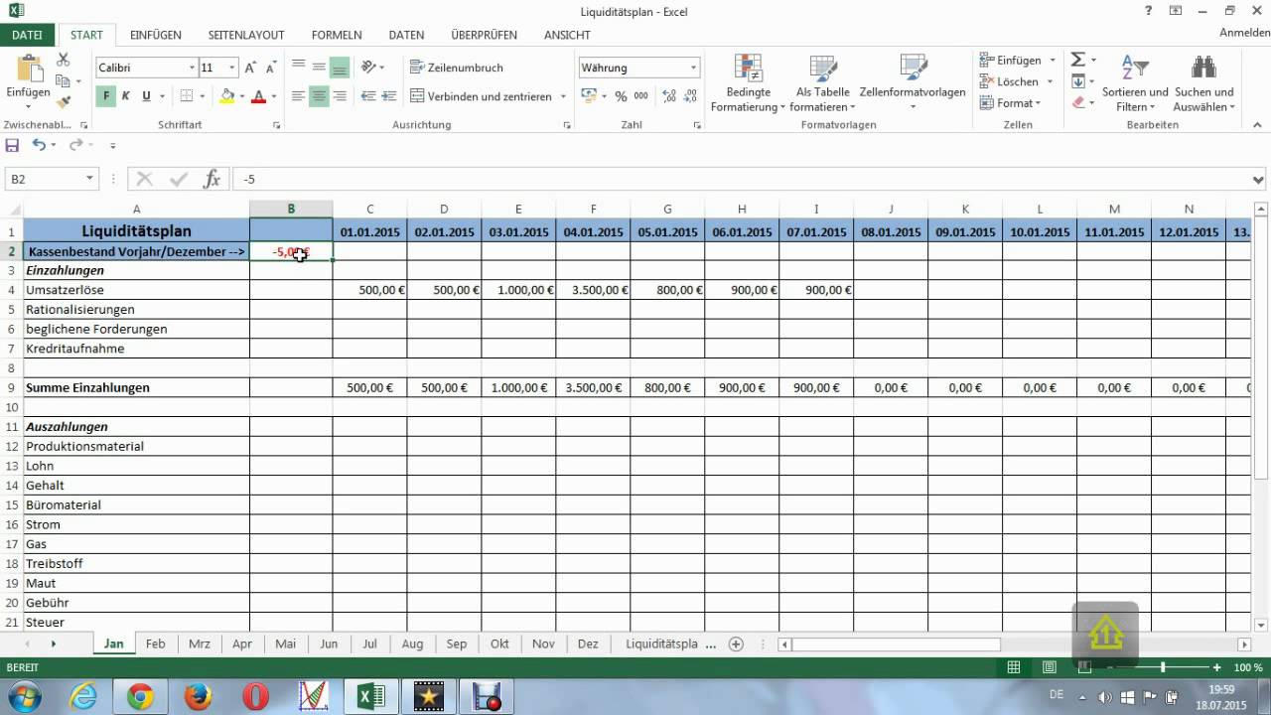Viewport: 1271px width, 715px height.
Task: Click the AutoSum sigma icon
Action: (1078, 61)
